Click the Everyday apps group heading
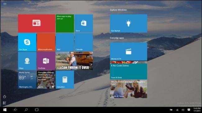 117,38
